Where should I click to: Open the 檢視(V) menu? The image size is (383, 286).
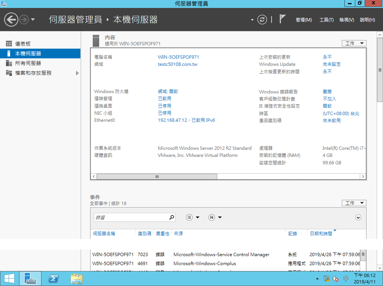(x=347, y=20)
